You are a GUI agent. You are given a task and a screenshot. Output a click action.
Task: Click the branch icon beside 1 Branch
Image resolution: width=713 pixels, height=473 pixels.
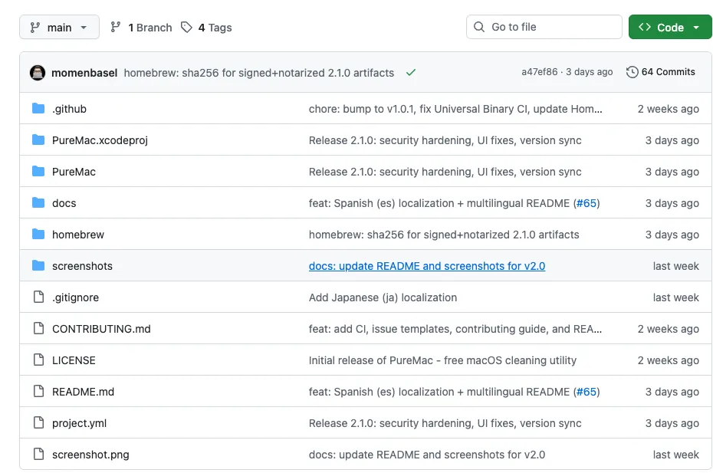click(116, 28)
